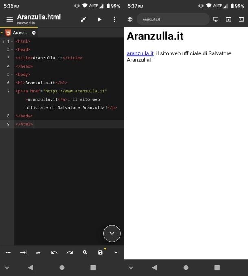
Task: Tap the href URL string on line 7
Action: click(75, 91)
